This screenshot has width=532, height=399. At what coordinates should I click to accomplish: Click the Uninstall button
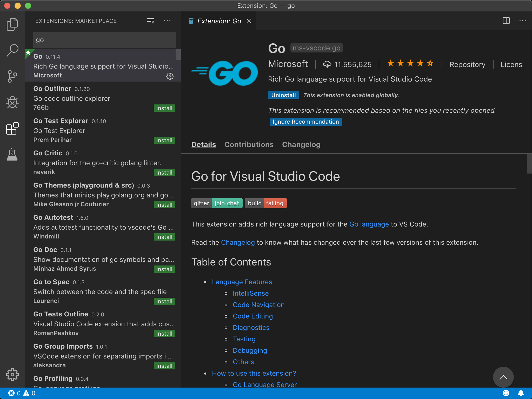[283, 95]
